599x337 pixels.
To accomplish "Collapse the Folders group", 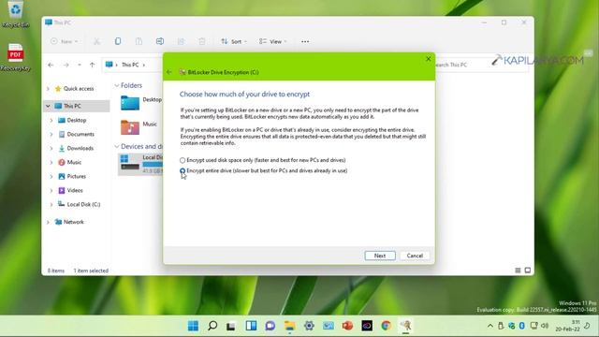I will 117,85.
